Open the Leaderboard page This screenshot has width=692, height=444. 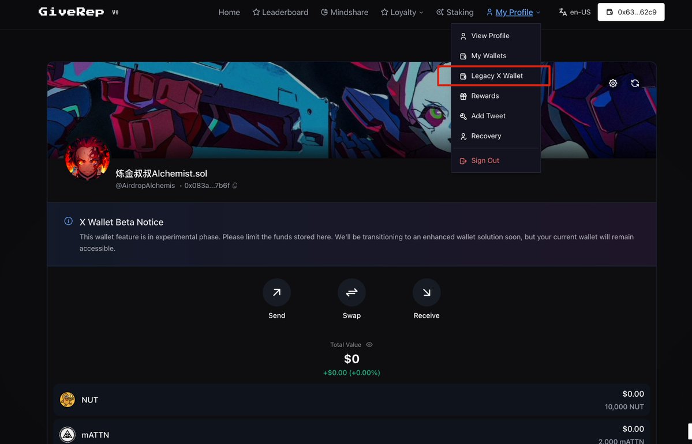[x=280, y=12]
